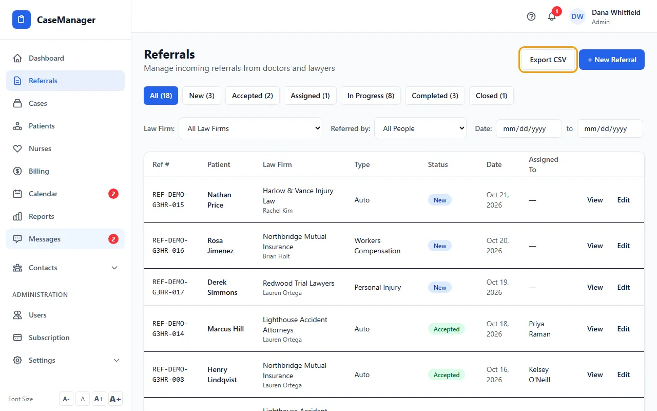Screen dimensions: 657x411
Task: Expand the Contacts chevron
Action: click(x=114, y=268)
